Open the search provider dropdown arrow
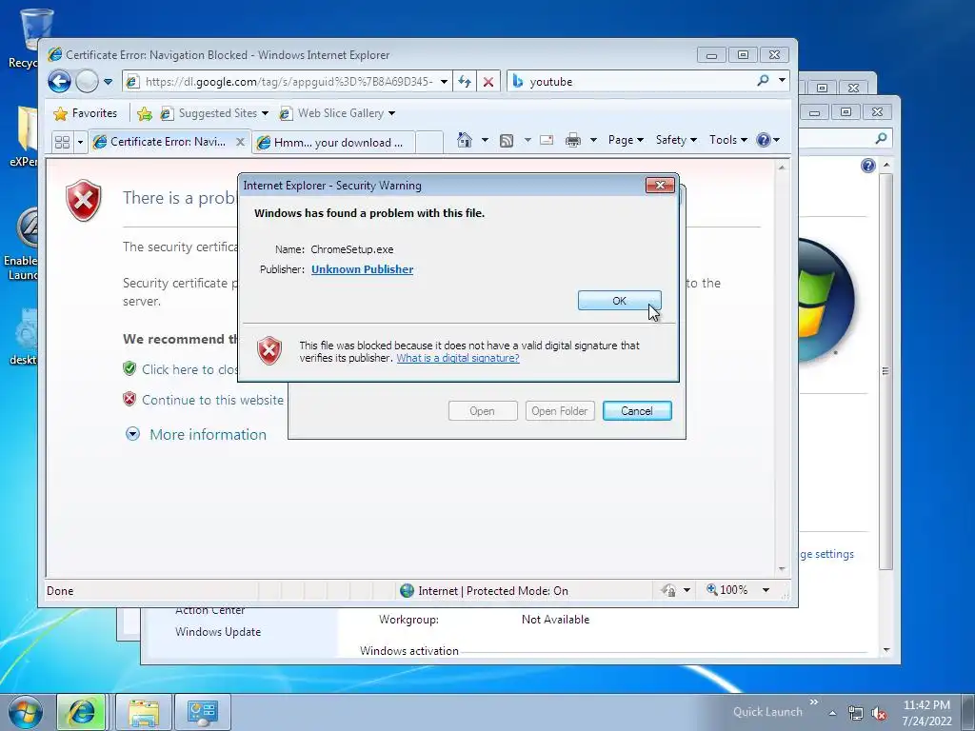975x731 pixels. point(782,81)
